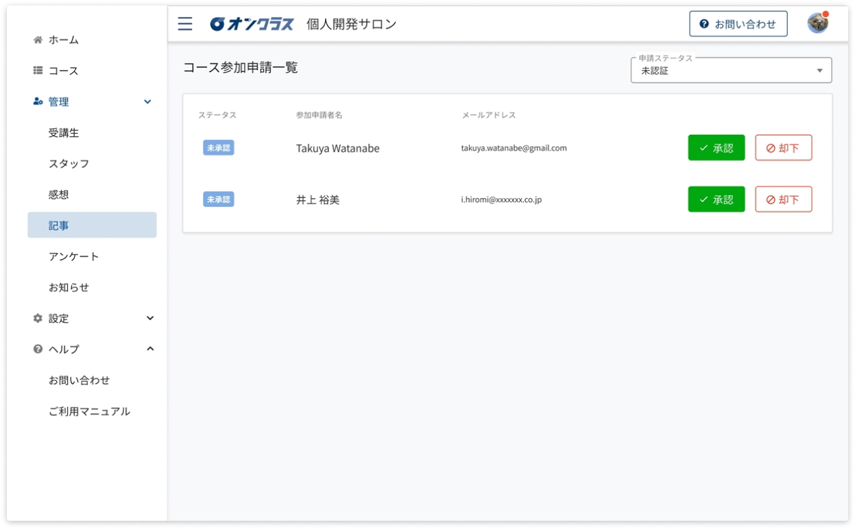The width and height of the screenshot is (855, 529).
Task: Click the メールアドレス column header
Action: (x=489, y=115)
